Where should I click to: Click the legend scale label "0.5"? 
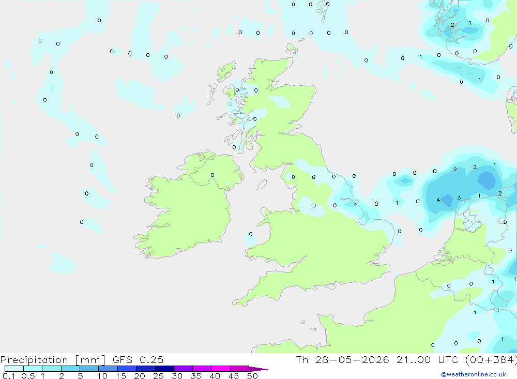(28, 376)
